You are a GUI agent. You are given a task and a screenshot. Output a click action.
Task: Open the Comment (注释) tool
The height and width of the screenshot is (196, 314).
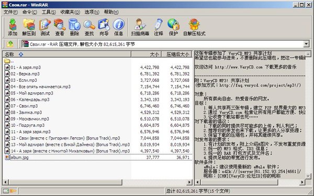[x=159, y=27]
